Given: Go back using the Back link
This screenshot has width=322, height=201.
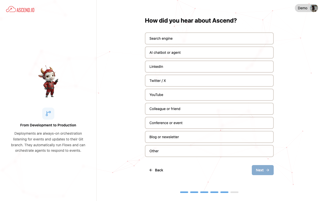Looking at the screenshot, I should coord(158,170).
